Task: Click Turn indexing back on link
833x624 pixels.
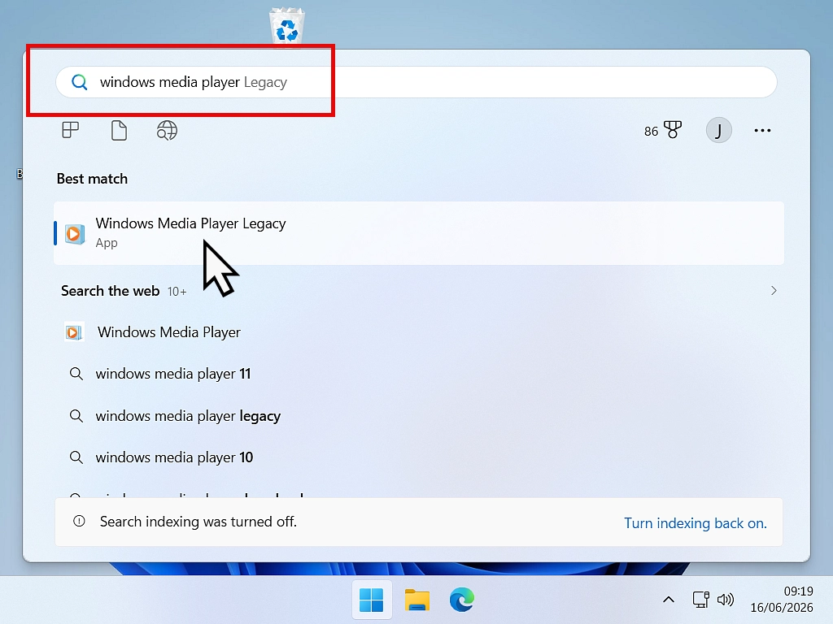Action: coord(695,523)
